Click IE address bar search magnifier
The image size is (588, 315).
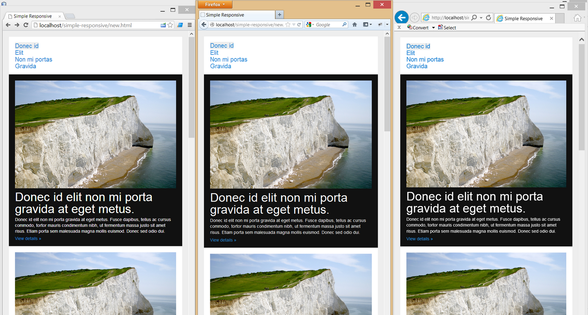[474, 18]
